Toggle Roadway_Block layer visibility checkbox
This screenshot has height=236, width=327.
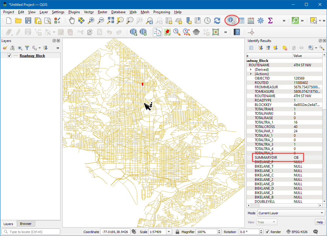[x=9, y=56]
